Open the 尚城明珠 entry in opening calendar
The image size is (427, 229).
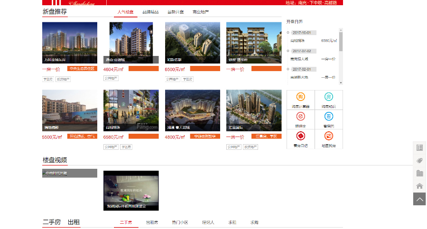[297, 41]
